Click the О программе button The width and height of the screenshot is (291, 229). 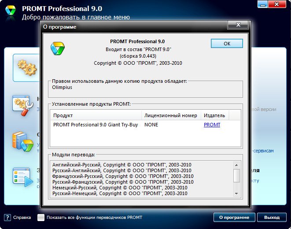point(234,218)
